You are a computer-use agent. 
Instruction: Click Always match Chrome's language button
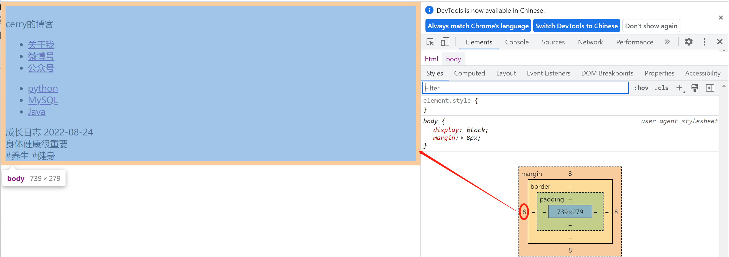coord(478,26)
